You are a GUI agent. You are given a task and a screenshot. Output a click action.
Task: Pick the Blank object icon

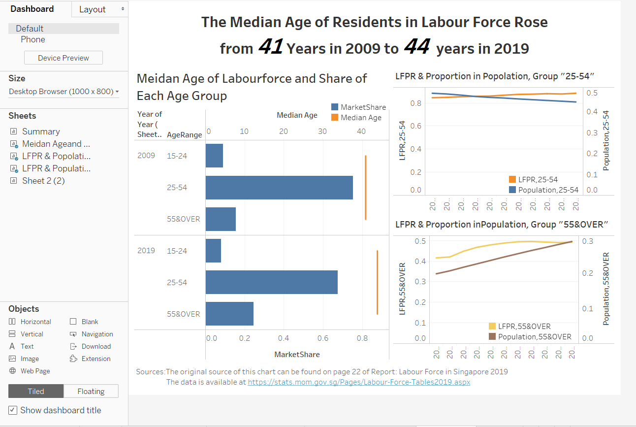tap(73, 322)
